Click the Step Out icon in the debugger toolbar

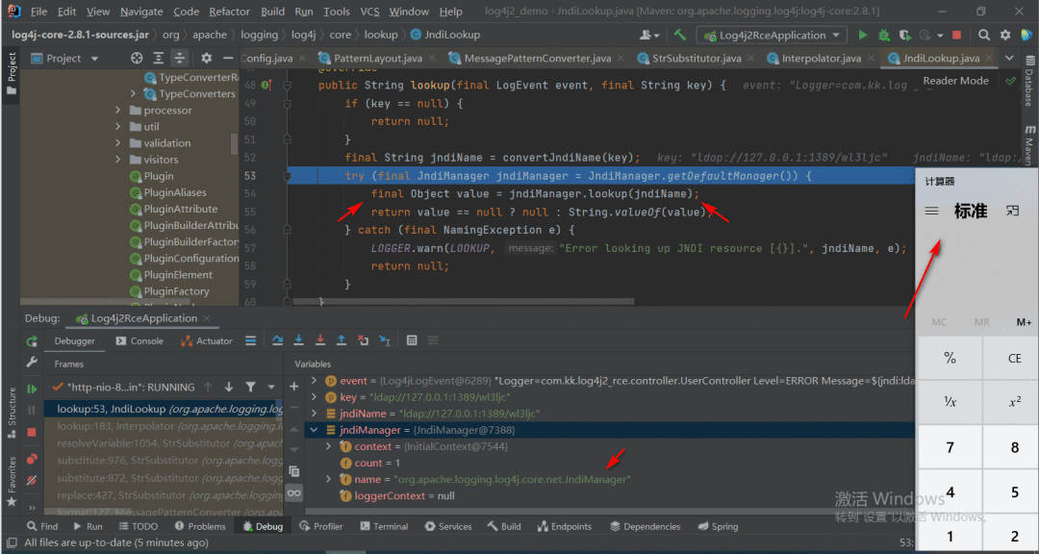(342, 340)
